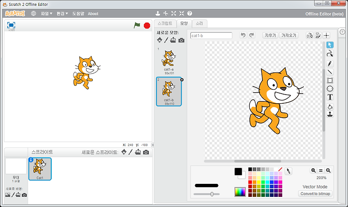This screenshot has height=207, width=348.
Task: Choose backdrop from library icon
Action: (8, 195)
